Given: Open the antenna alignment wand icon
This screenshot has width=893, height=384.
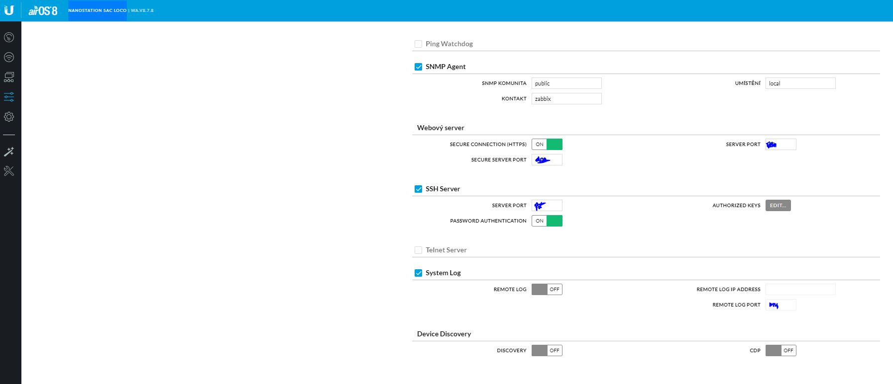Looking at the screenshot, I should pyautogui.click(x=9, y=152).
